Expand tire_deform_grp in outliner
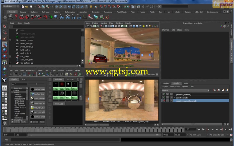The height and width of the screenshot is (146, 234). click(10, 63)
